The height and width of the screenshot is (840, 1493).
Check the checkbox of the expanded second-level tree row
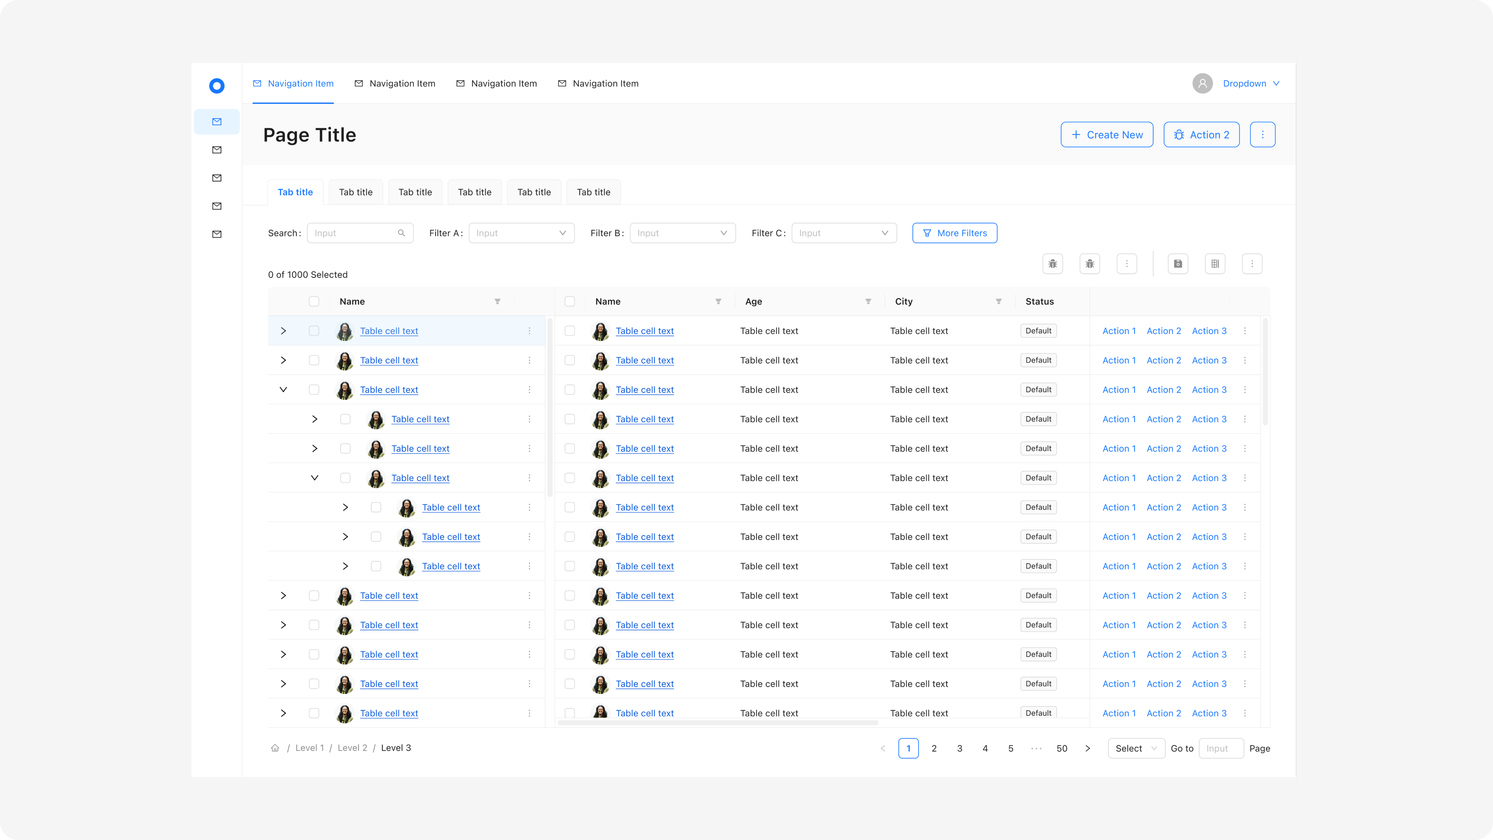coord(346,478)
